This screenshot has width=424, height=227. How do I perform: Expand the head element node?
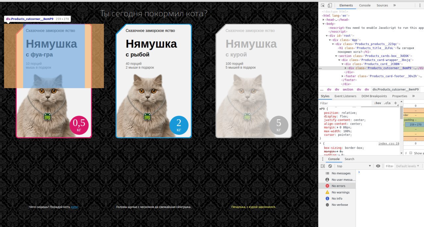click(x=324, y=20)
